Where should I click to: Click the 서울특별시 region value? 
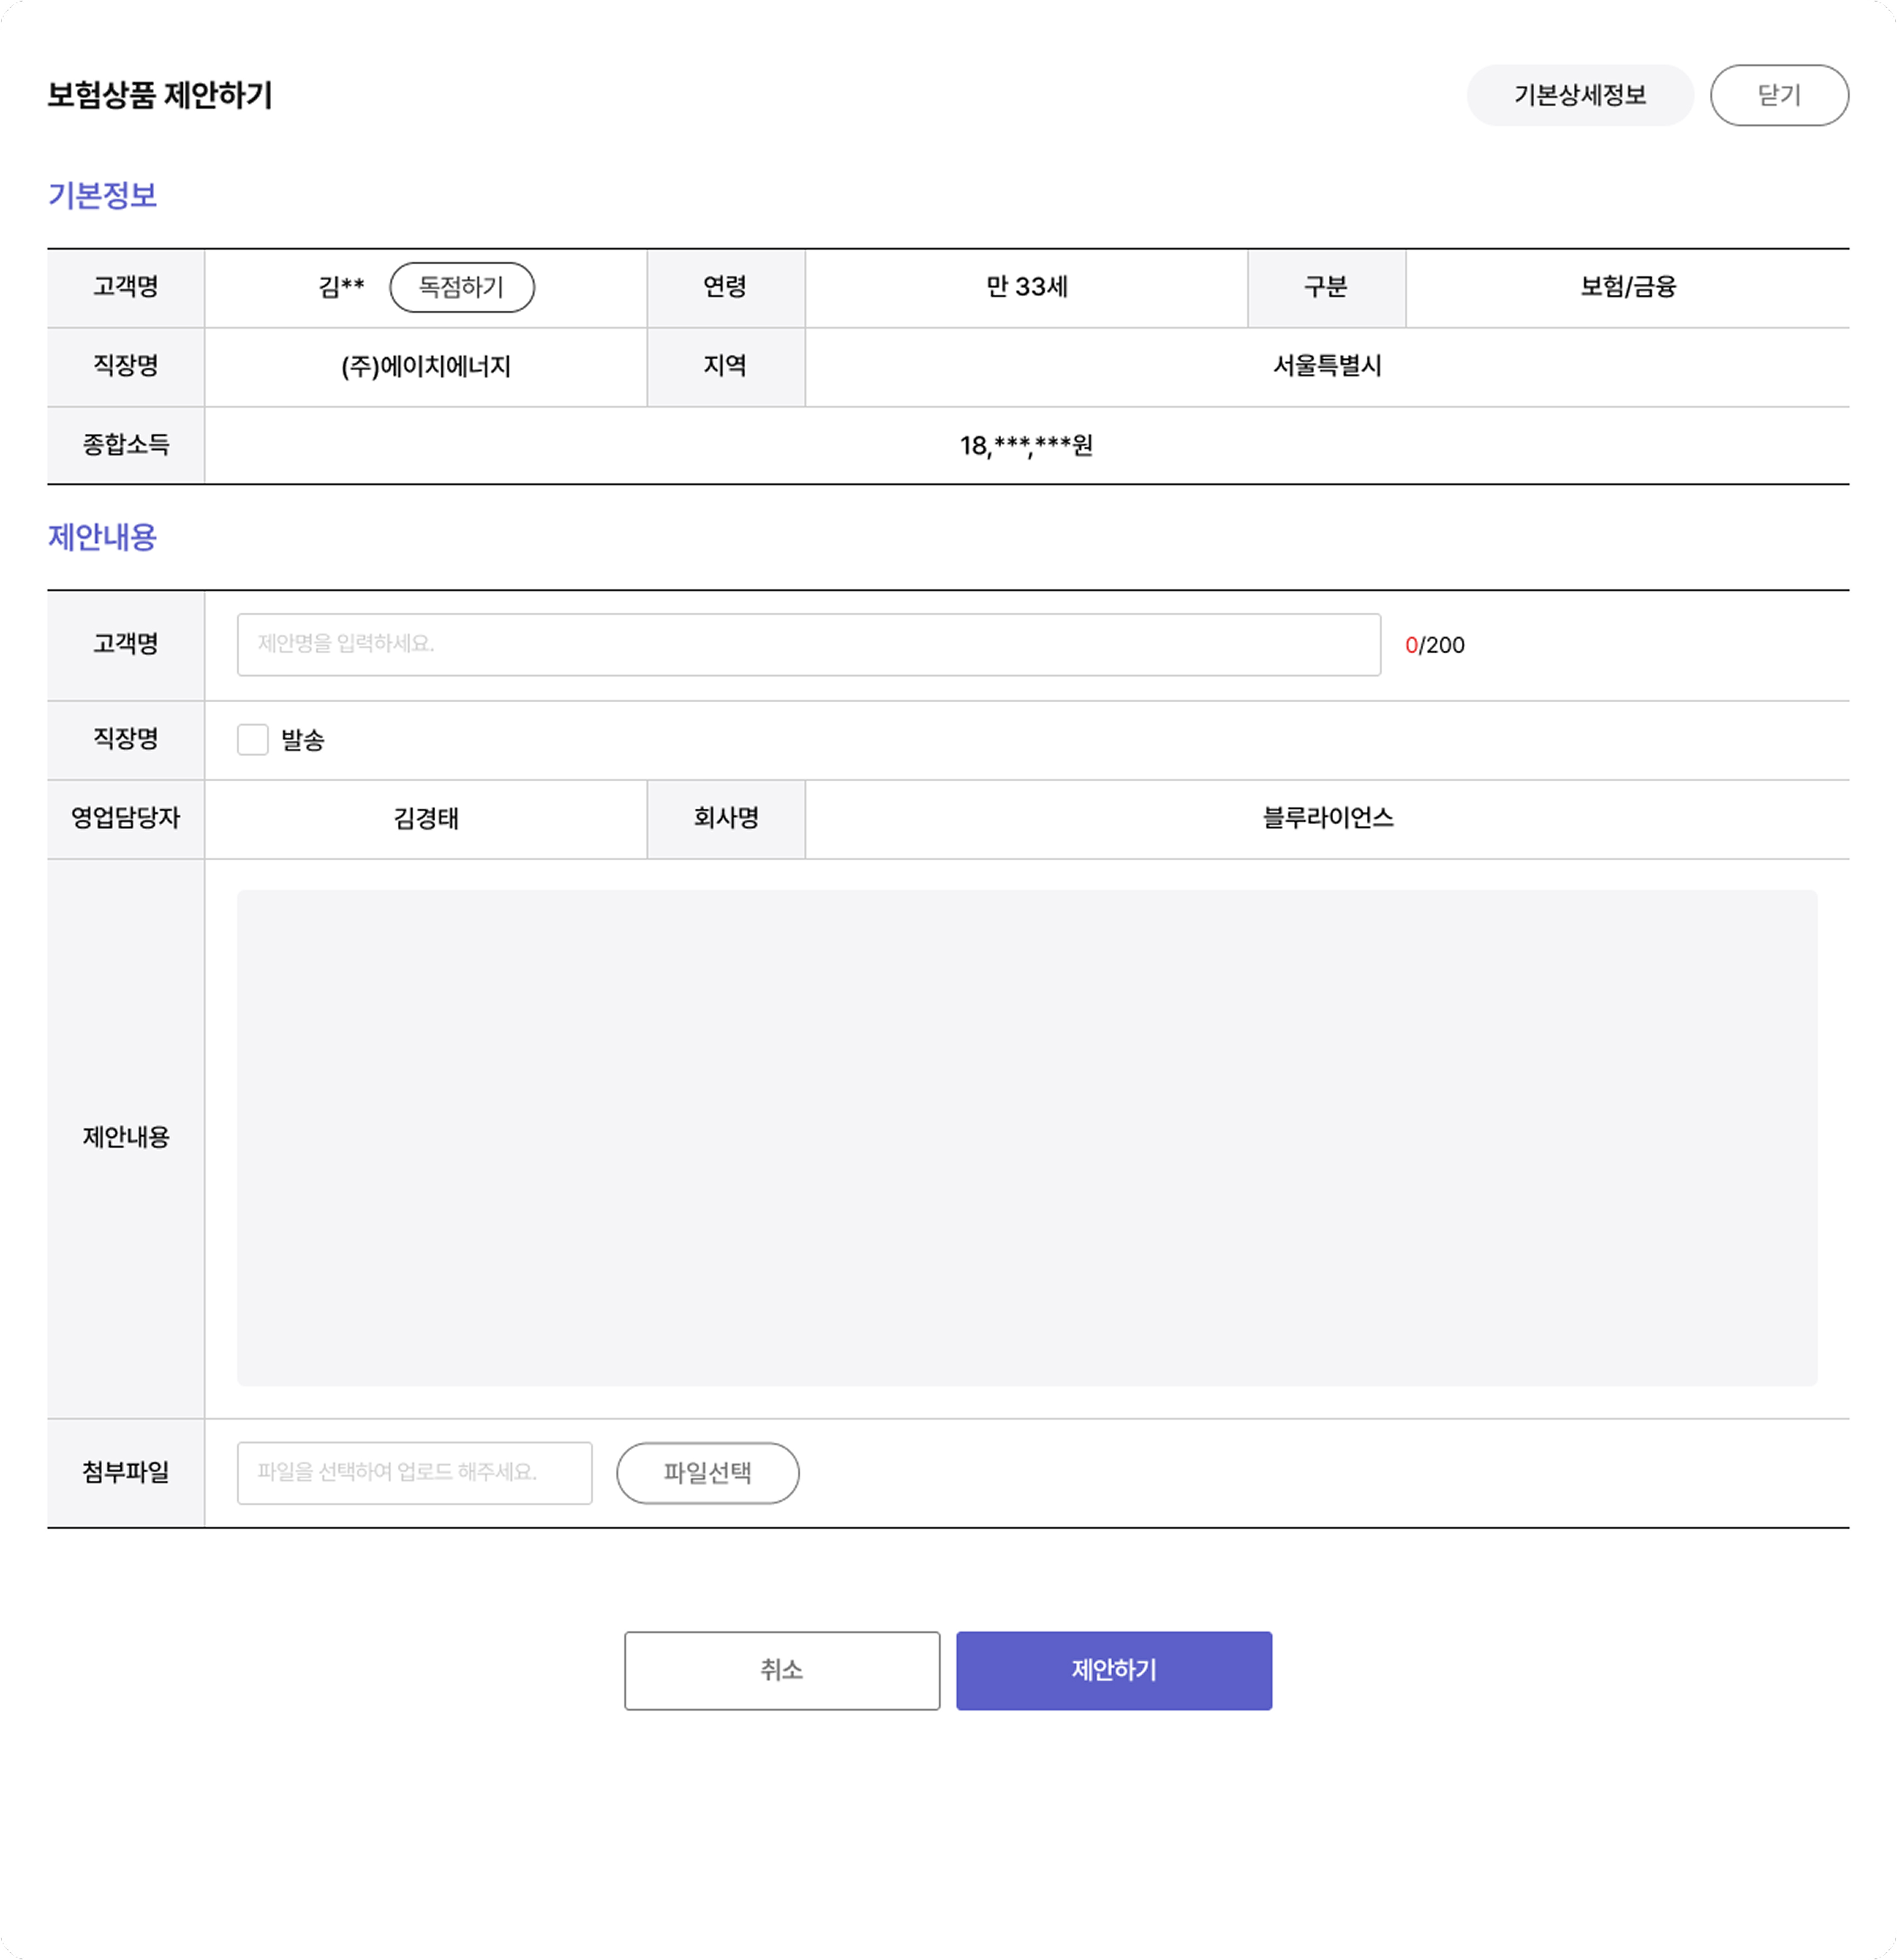pyautogui.click(x=1326, y=366)
